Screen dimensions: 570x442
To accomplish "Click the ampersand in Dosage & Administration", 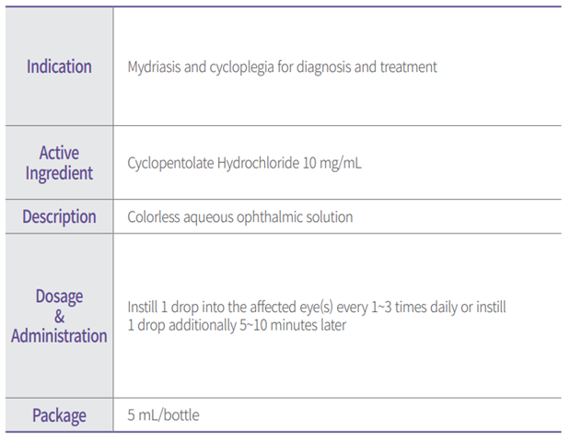I will [59, 316].
